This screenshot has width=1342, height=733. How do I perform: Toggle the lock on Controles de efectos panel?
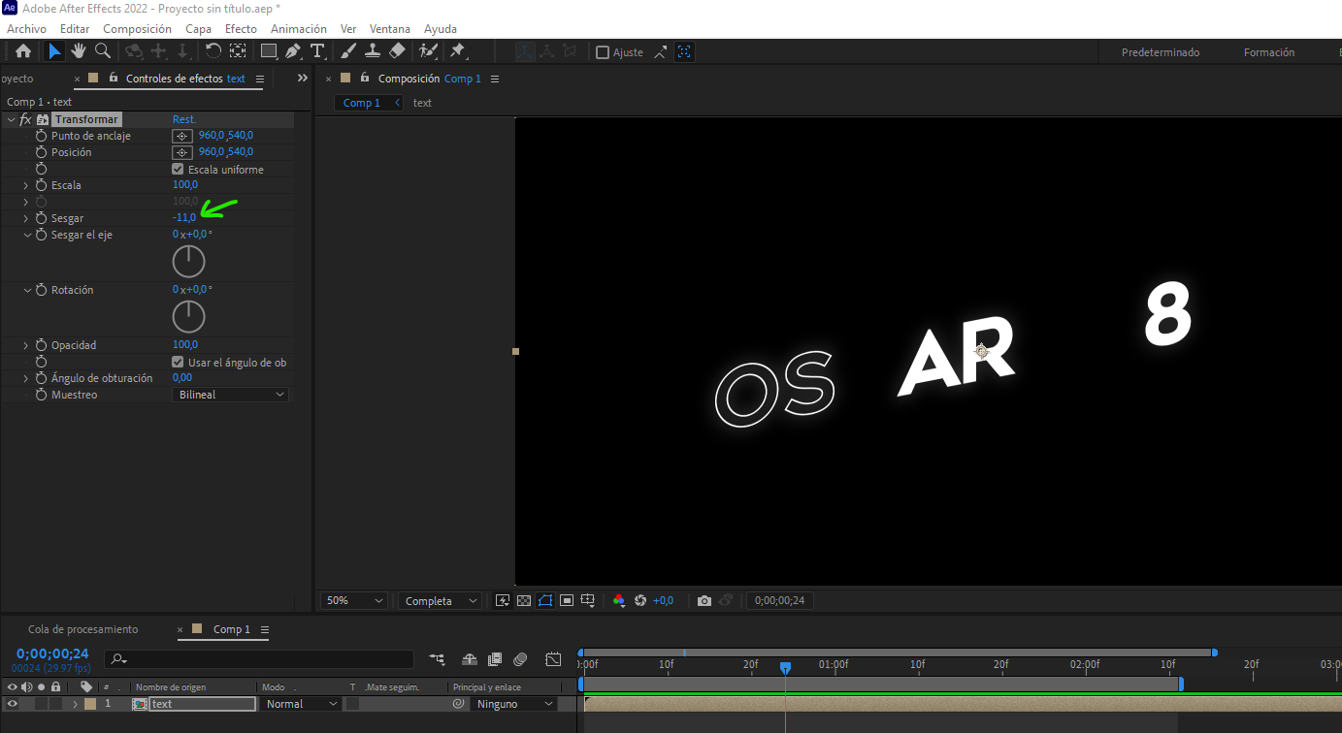(114, 78)
